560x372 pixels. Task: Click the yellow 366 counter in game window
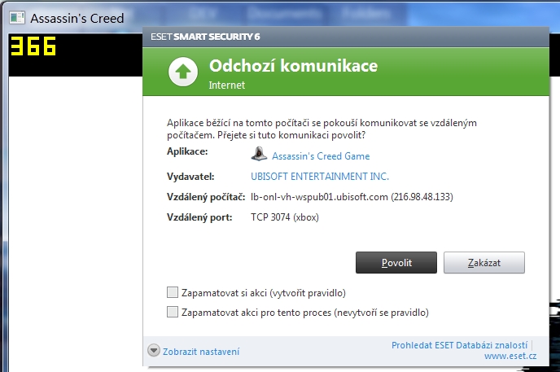pos(33,46)
